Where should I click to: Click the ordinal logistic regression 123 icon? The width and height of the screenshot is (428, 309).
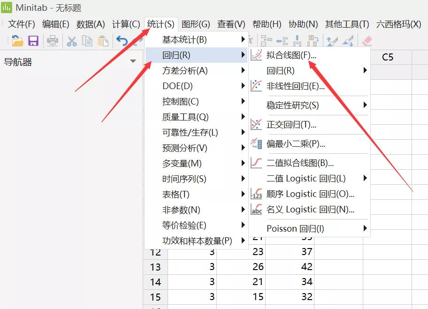tap(256, 194)
